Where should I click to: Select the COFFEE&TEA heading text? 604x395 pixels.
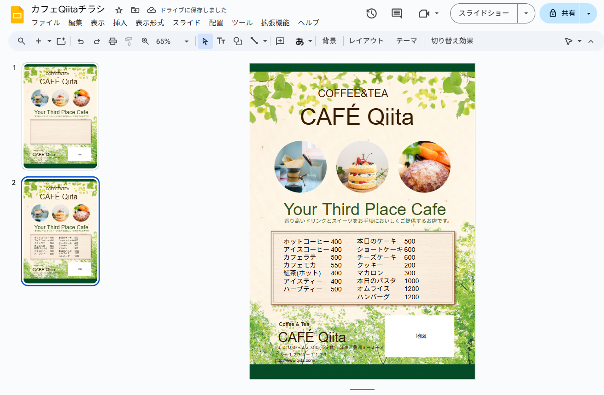(353, 93)
